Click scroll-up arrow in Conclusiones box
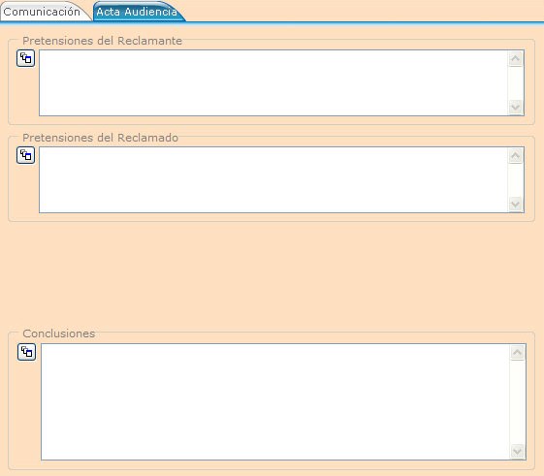Screen dimensions: 544x476 point(518,353)
